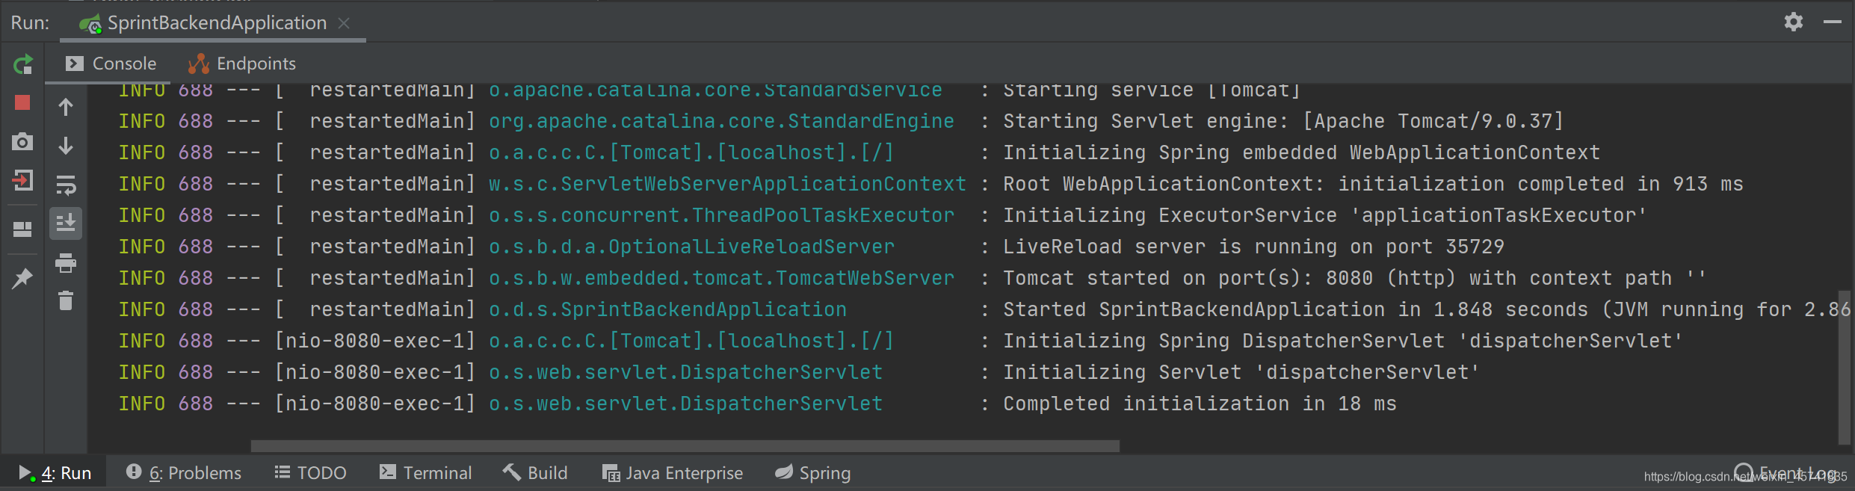This screenshot has width=1855, height=491.
Task: Open the Spring tool window
Action: (813, 472)
